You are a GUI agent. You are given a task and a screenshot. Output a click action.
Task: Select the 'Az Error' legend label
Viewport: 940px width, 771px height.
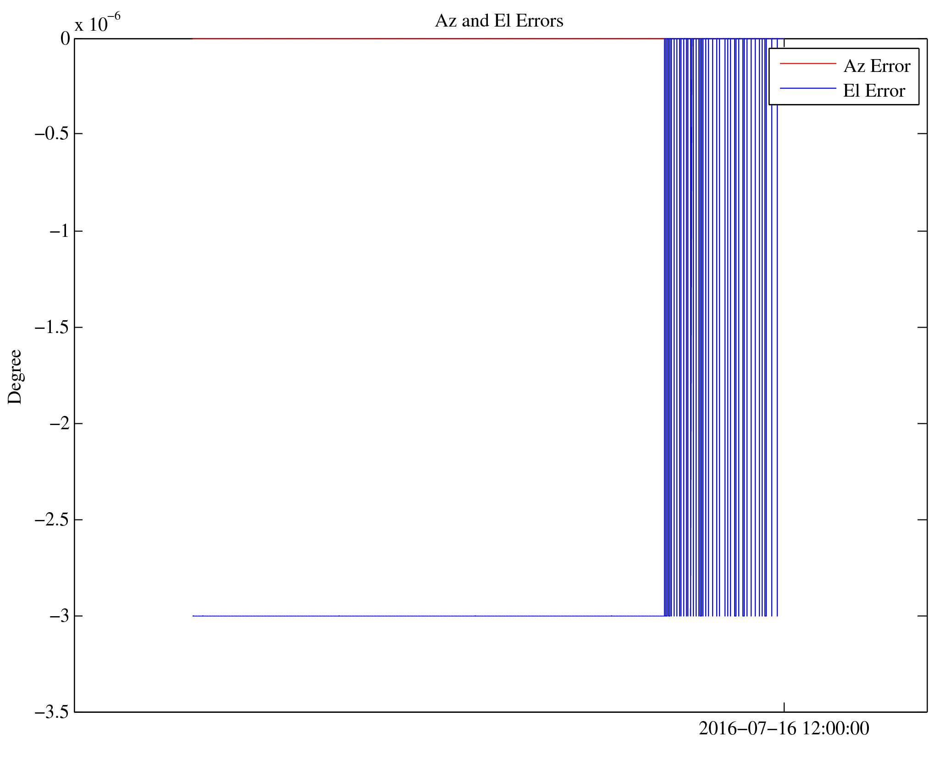[876, 66]
